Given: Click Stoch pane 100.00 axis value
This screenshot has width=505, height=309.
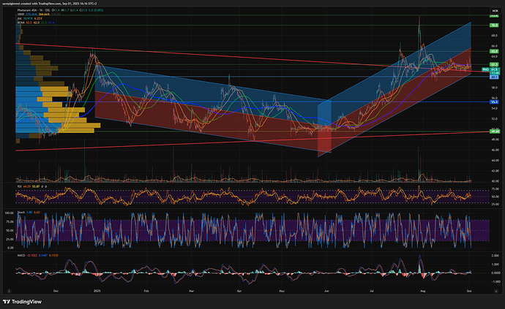Looking at the screenshot, I should [10, 213].
